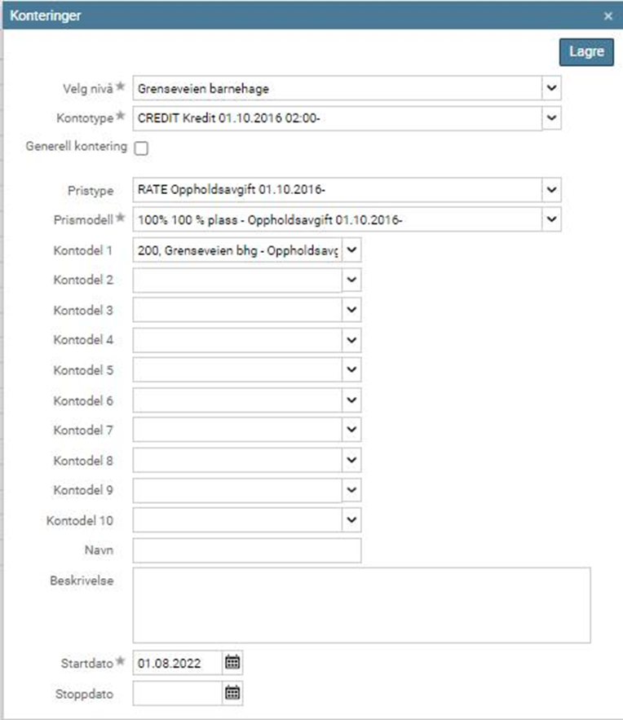Screen dimensions: 623x720
Task: Enable the Generell kontering checkbox
Action: click(x=141, y=148)
